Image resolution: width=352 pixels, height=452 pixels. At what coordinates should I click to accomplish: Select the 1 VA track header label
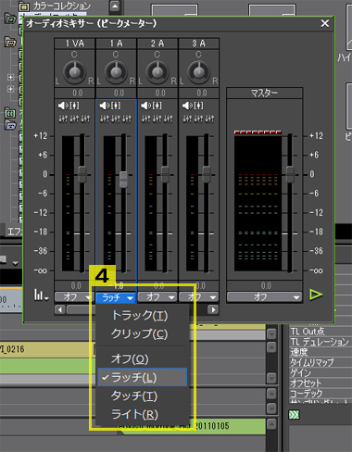pyautogui.click(x=74, y=44)
